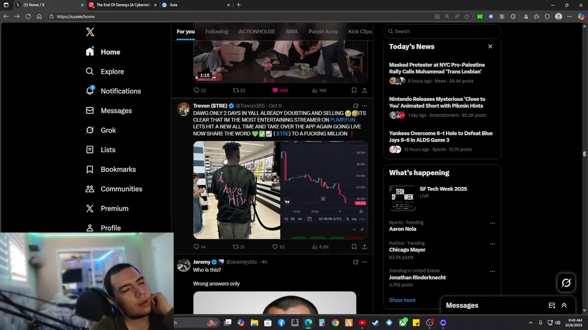
Task: Reply to Trevon's post with 14 replies
Action: tap(199, 247)
